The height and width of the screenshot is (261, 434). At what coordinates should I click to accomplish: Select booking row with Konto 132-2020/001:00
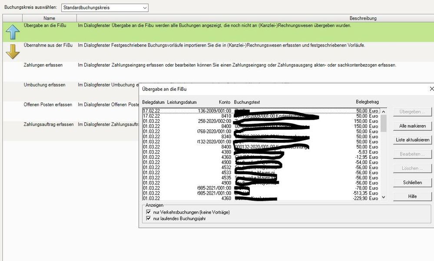[x=261, y=142]
